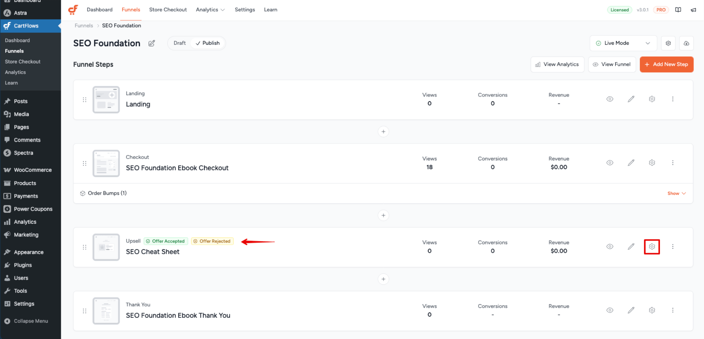The height and width of the screenshot is (339, 704).
Task: Open settings for the Thank You step
Action: click(x=652, y=310)
